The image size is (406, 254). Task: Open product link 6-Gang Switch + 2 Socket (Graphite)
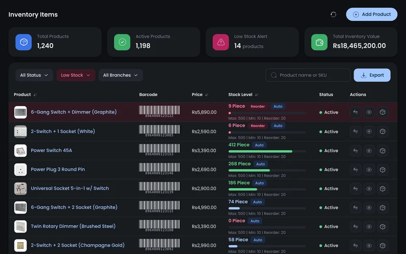coord(74,207)
